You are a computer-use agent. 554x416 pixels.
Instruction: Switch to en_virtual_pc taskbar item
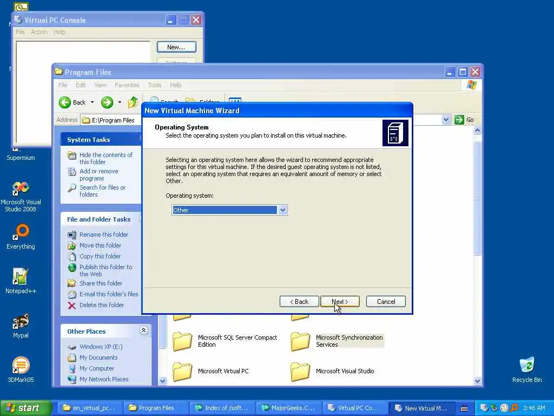tap(90, 408)
